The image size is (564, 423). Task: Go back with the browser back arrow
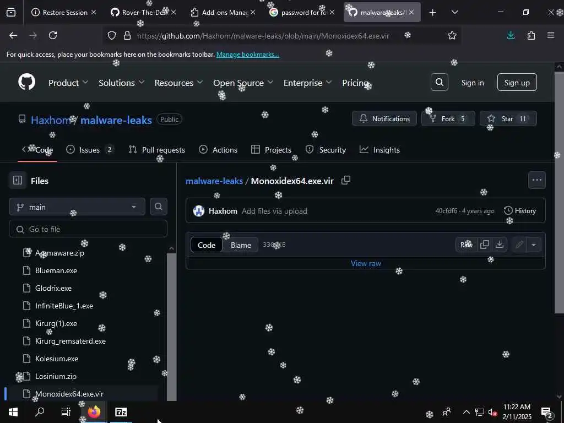pos(13,35)
